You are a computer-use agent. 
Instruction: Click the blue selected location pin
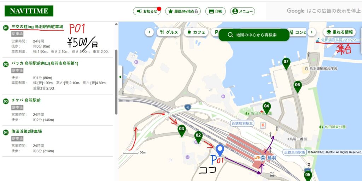tap(220, 150)
